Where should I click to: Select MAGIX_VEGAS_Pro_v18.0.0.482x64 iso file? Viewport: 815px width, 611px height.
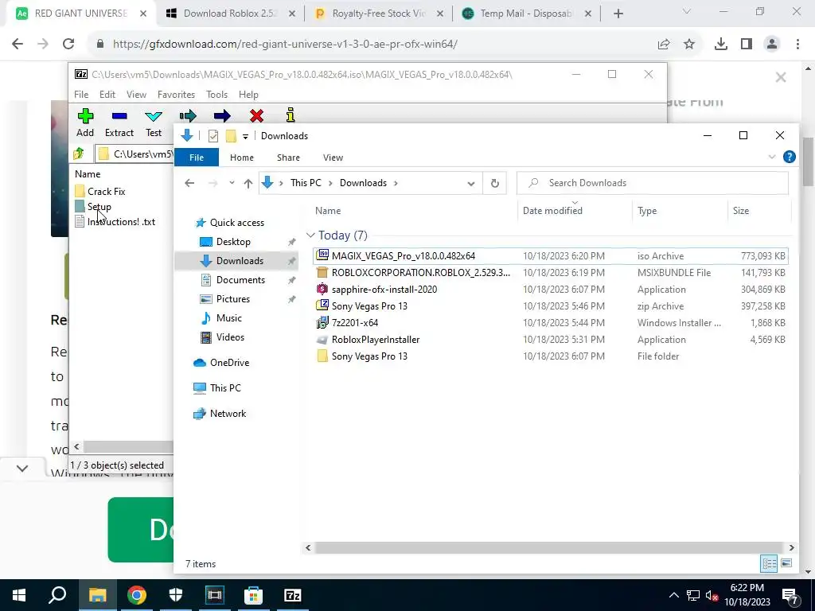551,255
